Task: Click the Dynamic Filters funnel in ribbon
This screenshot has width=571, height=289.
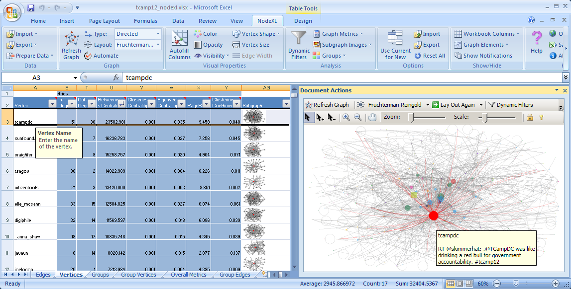Action: click(299, 45)
